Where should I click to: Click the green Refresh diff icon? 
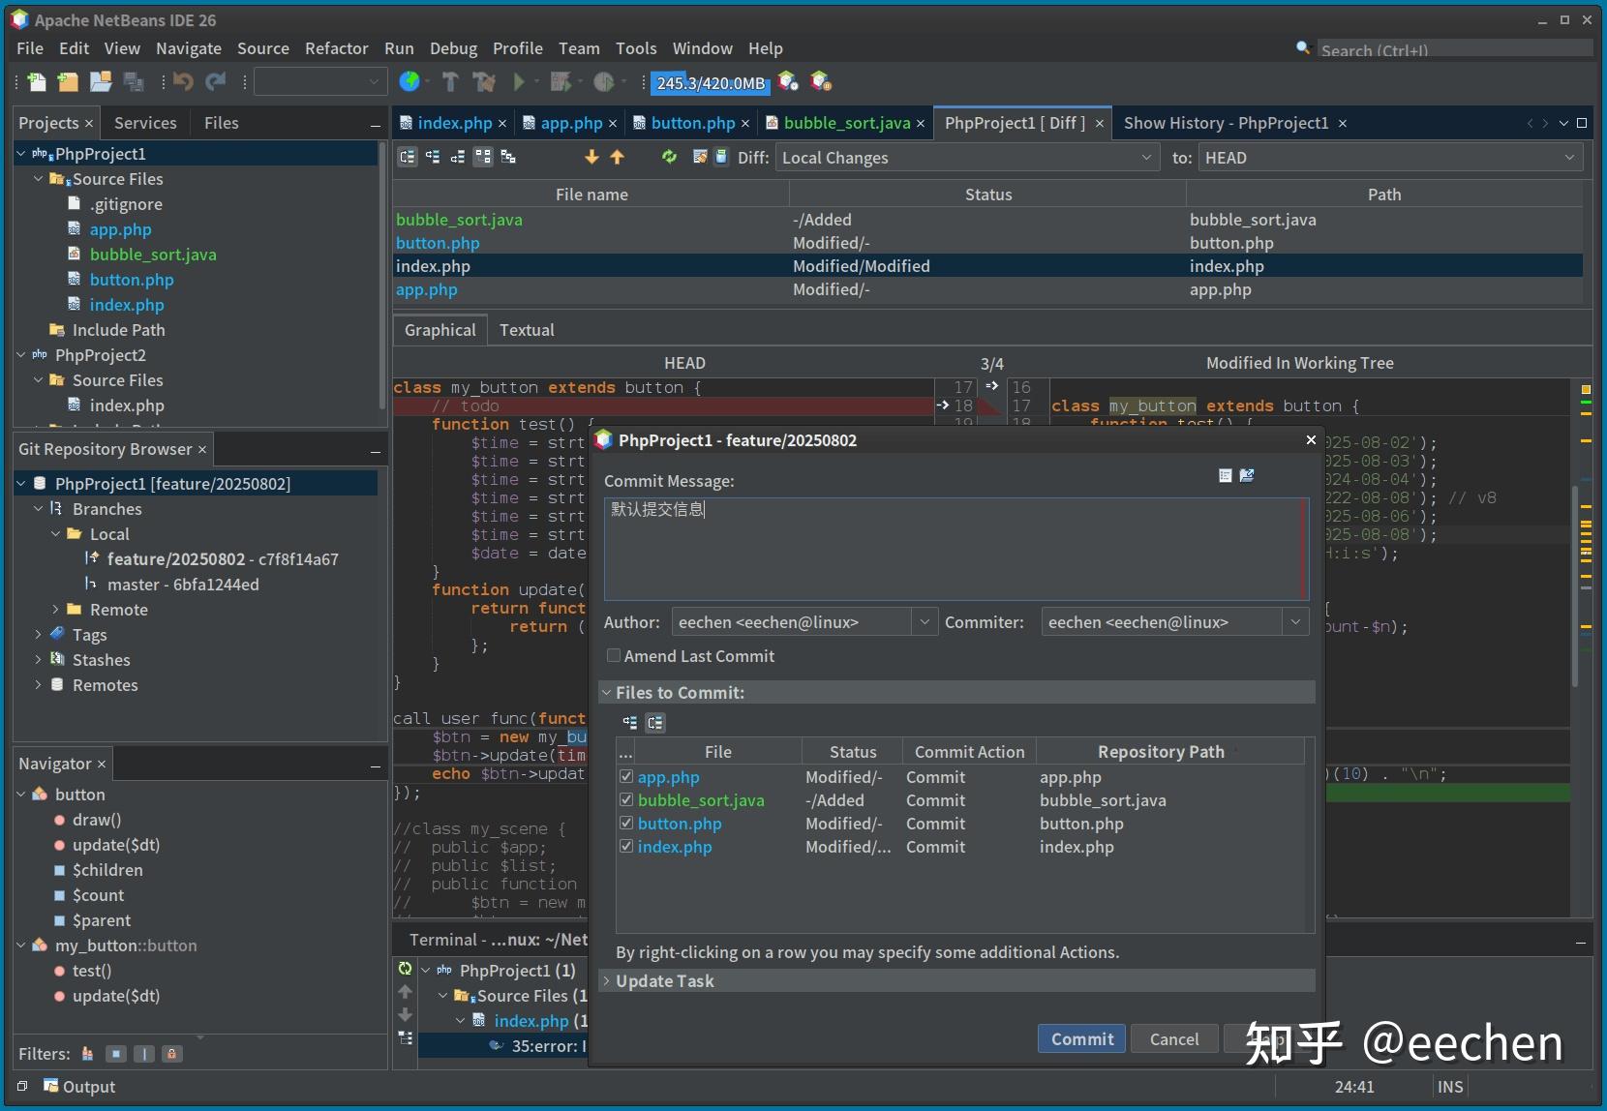point(669,157)
